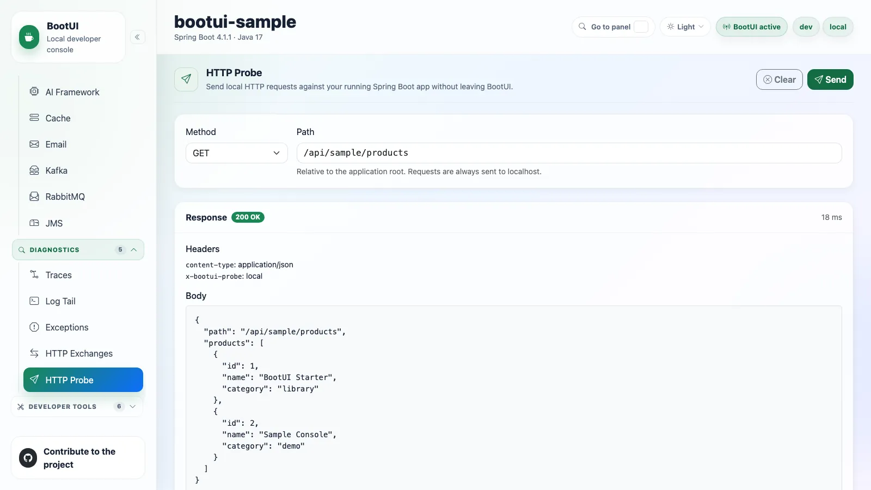
Task: Click the Email envelope icon
Action: tap(34, 144)
